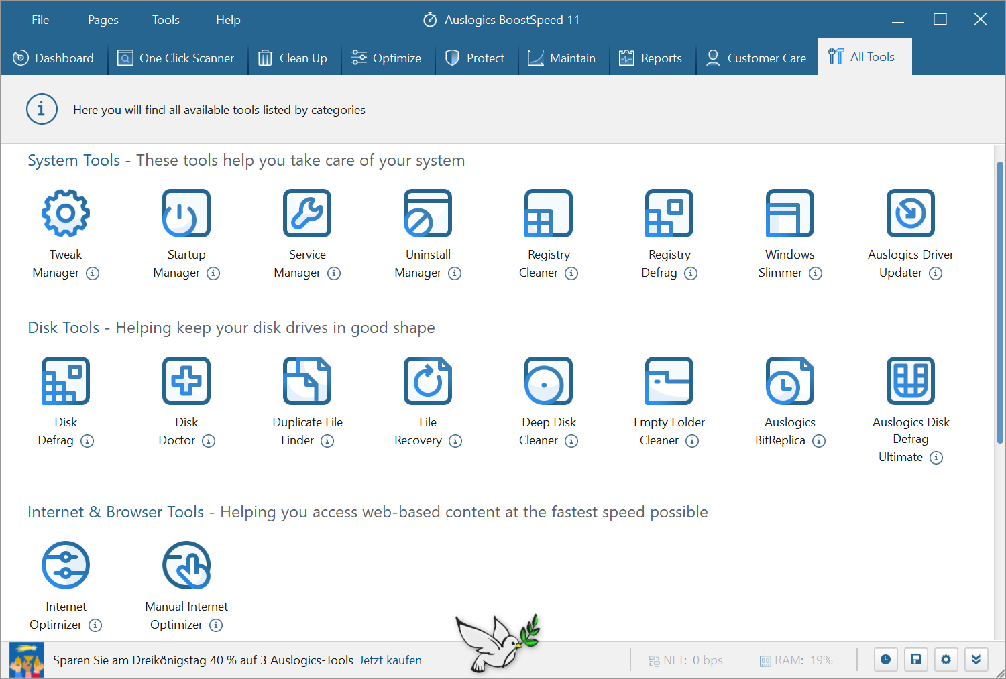Show info for Empty Folder Cleaner
Image resolution: width=1006 pixels, height=679 pixels.
coord(692,441)
